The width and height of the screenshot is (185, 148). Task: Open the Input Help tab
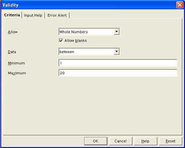[33, 15]
